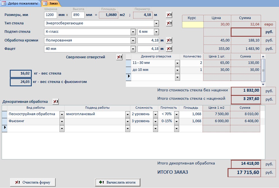The image size is (279, 188).
Task: Click the euro Сумма value 32,04
Action: click(x=246, y=24)
